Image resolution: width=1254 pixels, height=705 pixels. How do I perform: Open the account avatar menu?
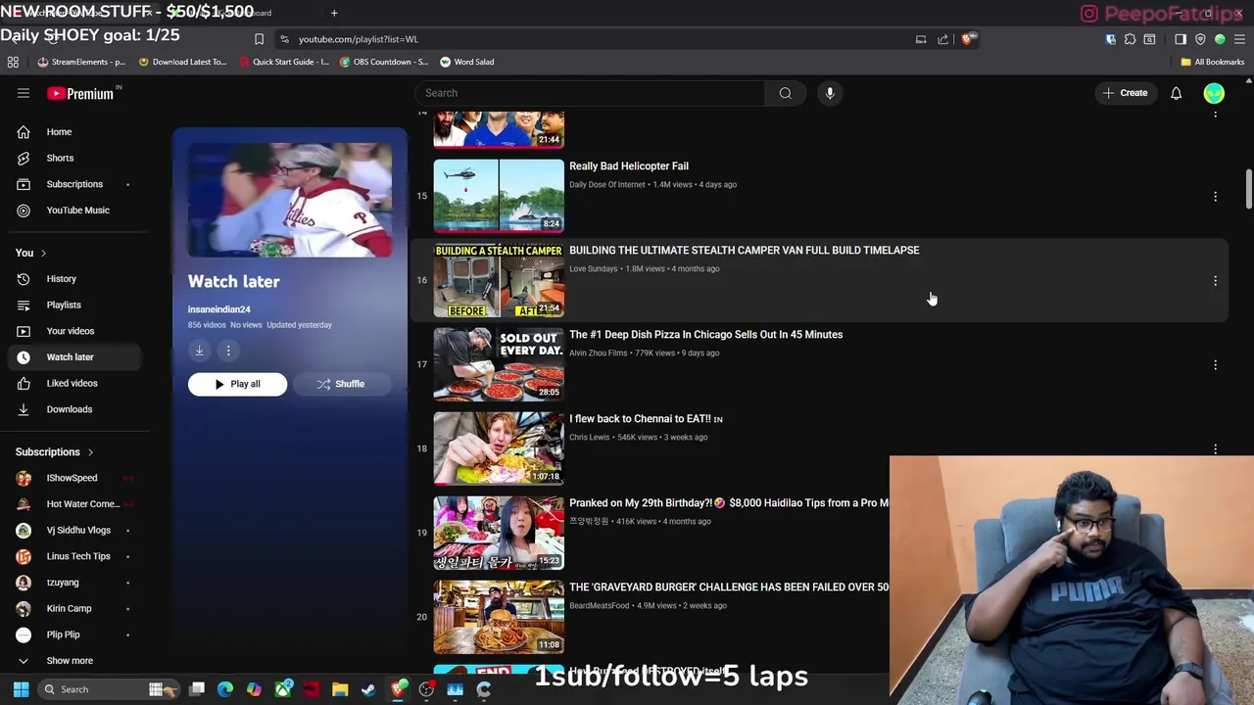coord(1214,93)
